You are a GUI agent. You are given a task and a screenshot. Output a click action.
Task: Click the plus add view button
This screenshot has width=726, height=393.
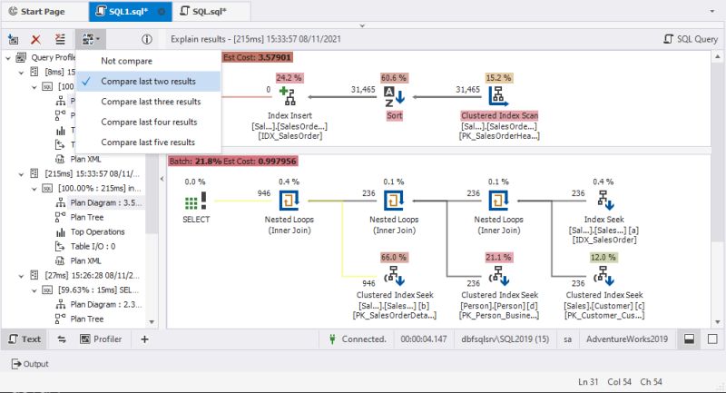tap(144, 339)
